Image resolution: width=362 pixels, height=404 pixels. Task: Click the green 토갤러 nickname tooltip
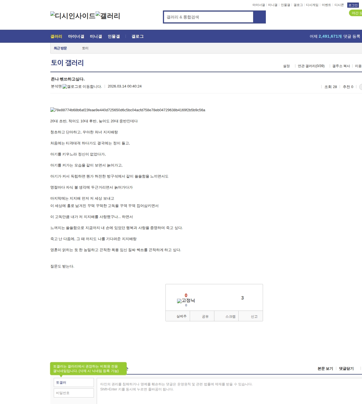coord(88,369)
